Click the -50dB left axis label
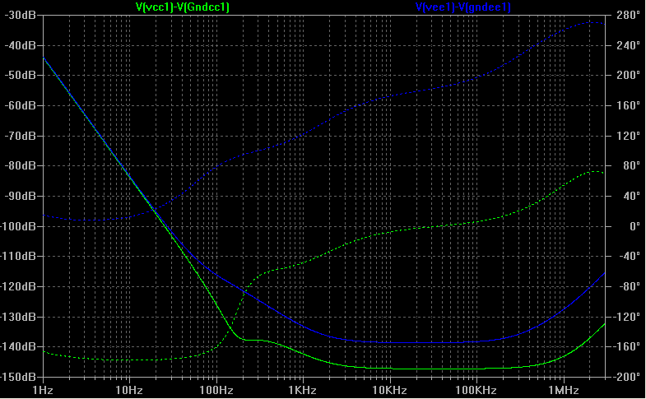646x399 pixels. [21, 76]
